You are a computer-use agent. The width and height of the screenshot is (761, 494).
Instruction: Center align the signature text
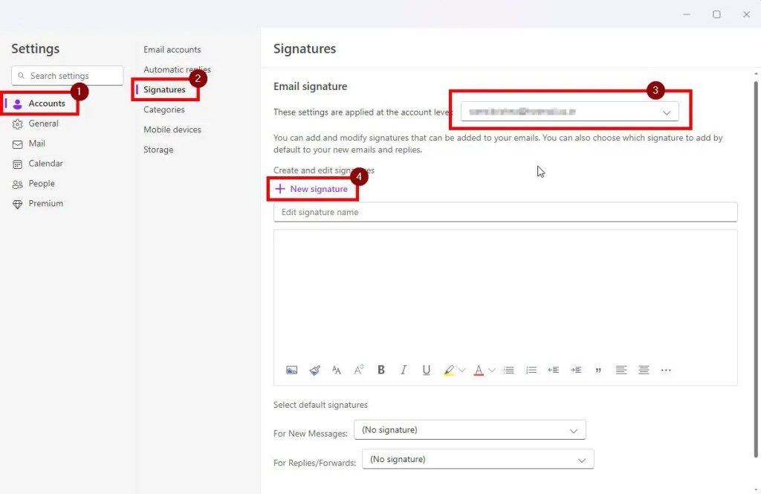[644, 370]
